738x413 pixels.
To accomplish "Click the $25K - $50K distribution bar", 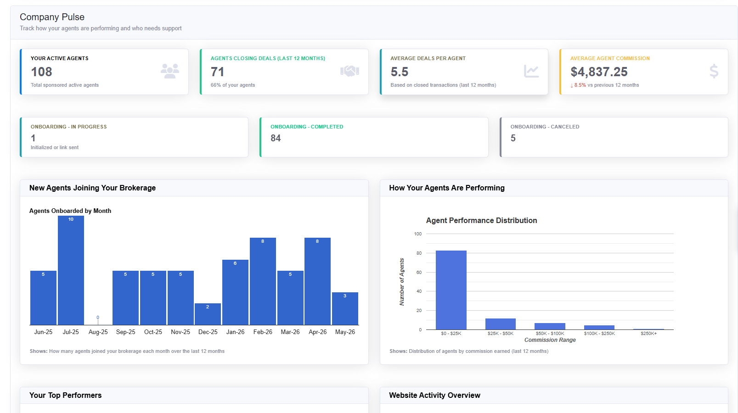I will [501, 324].
